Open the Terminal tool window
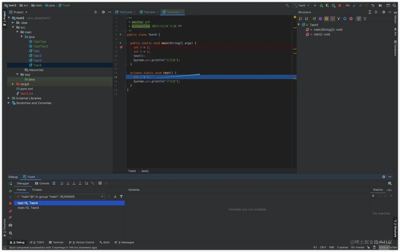 pos(56,242)
